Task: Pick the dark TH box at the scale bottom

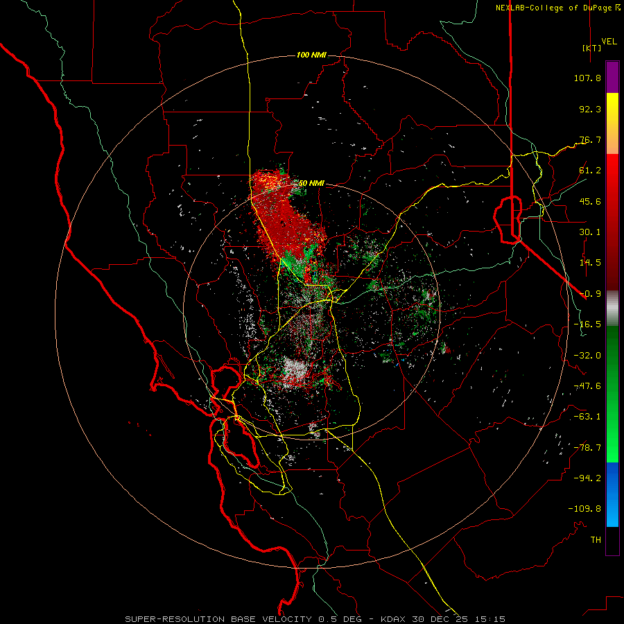Action: pos(612,541)
